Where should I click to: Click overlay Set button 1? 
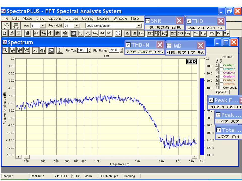tap(217, 65)
